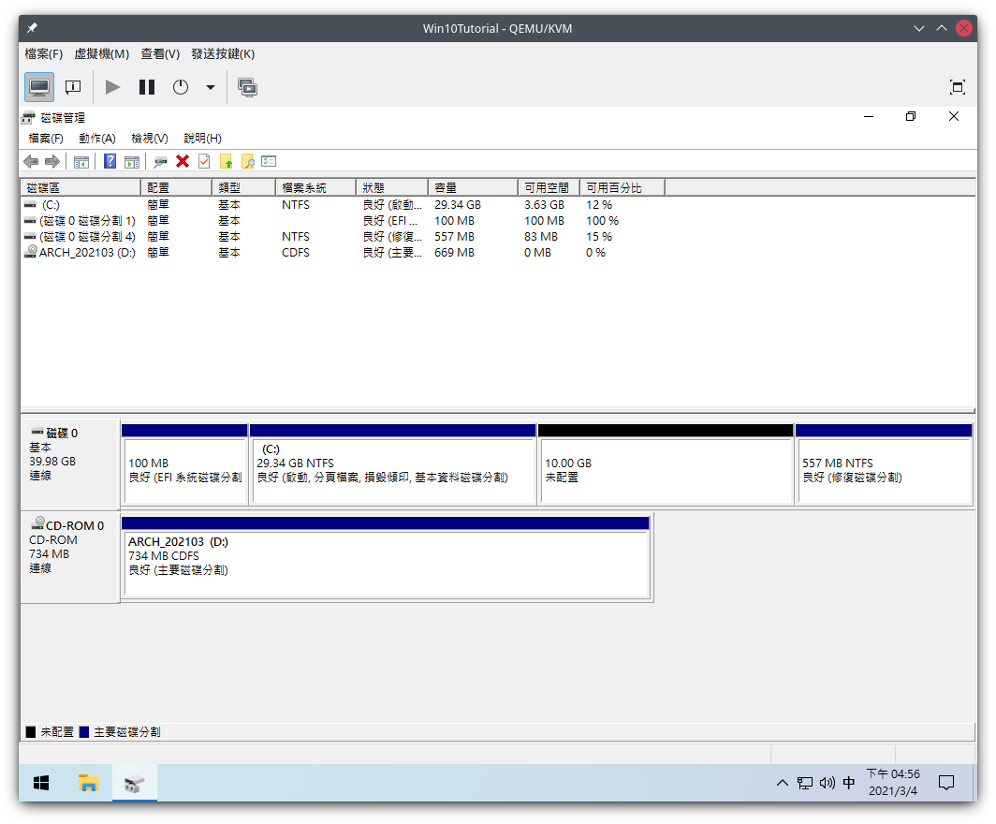This screenshot has width=996, height=824.
Task: Sort by the 可用空間 column header
Action: tap(549, 187)
